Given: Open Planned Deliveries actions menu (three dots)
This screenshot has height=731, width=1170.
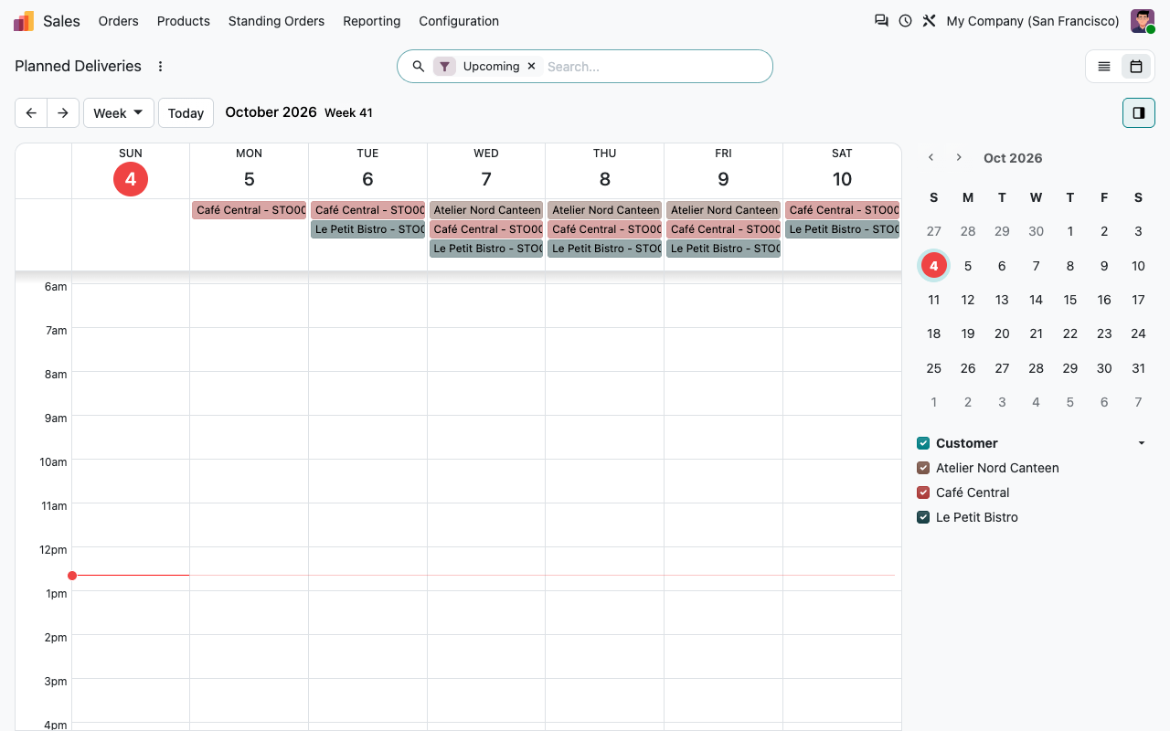Looking at the screenshot, I should click(x=161, y=67).
